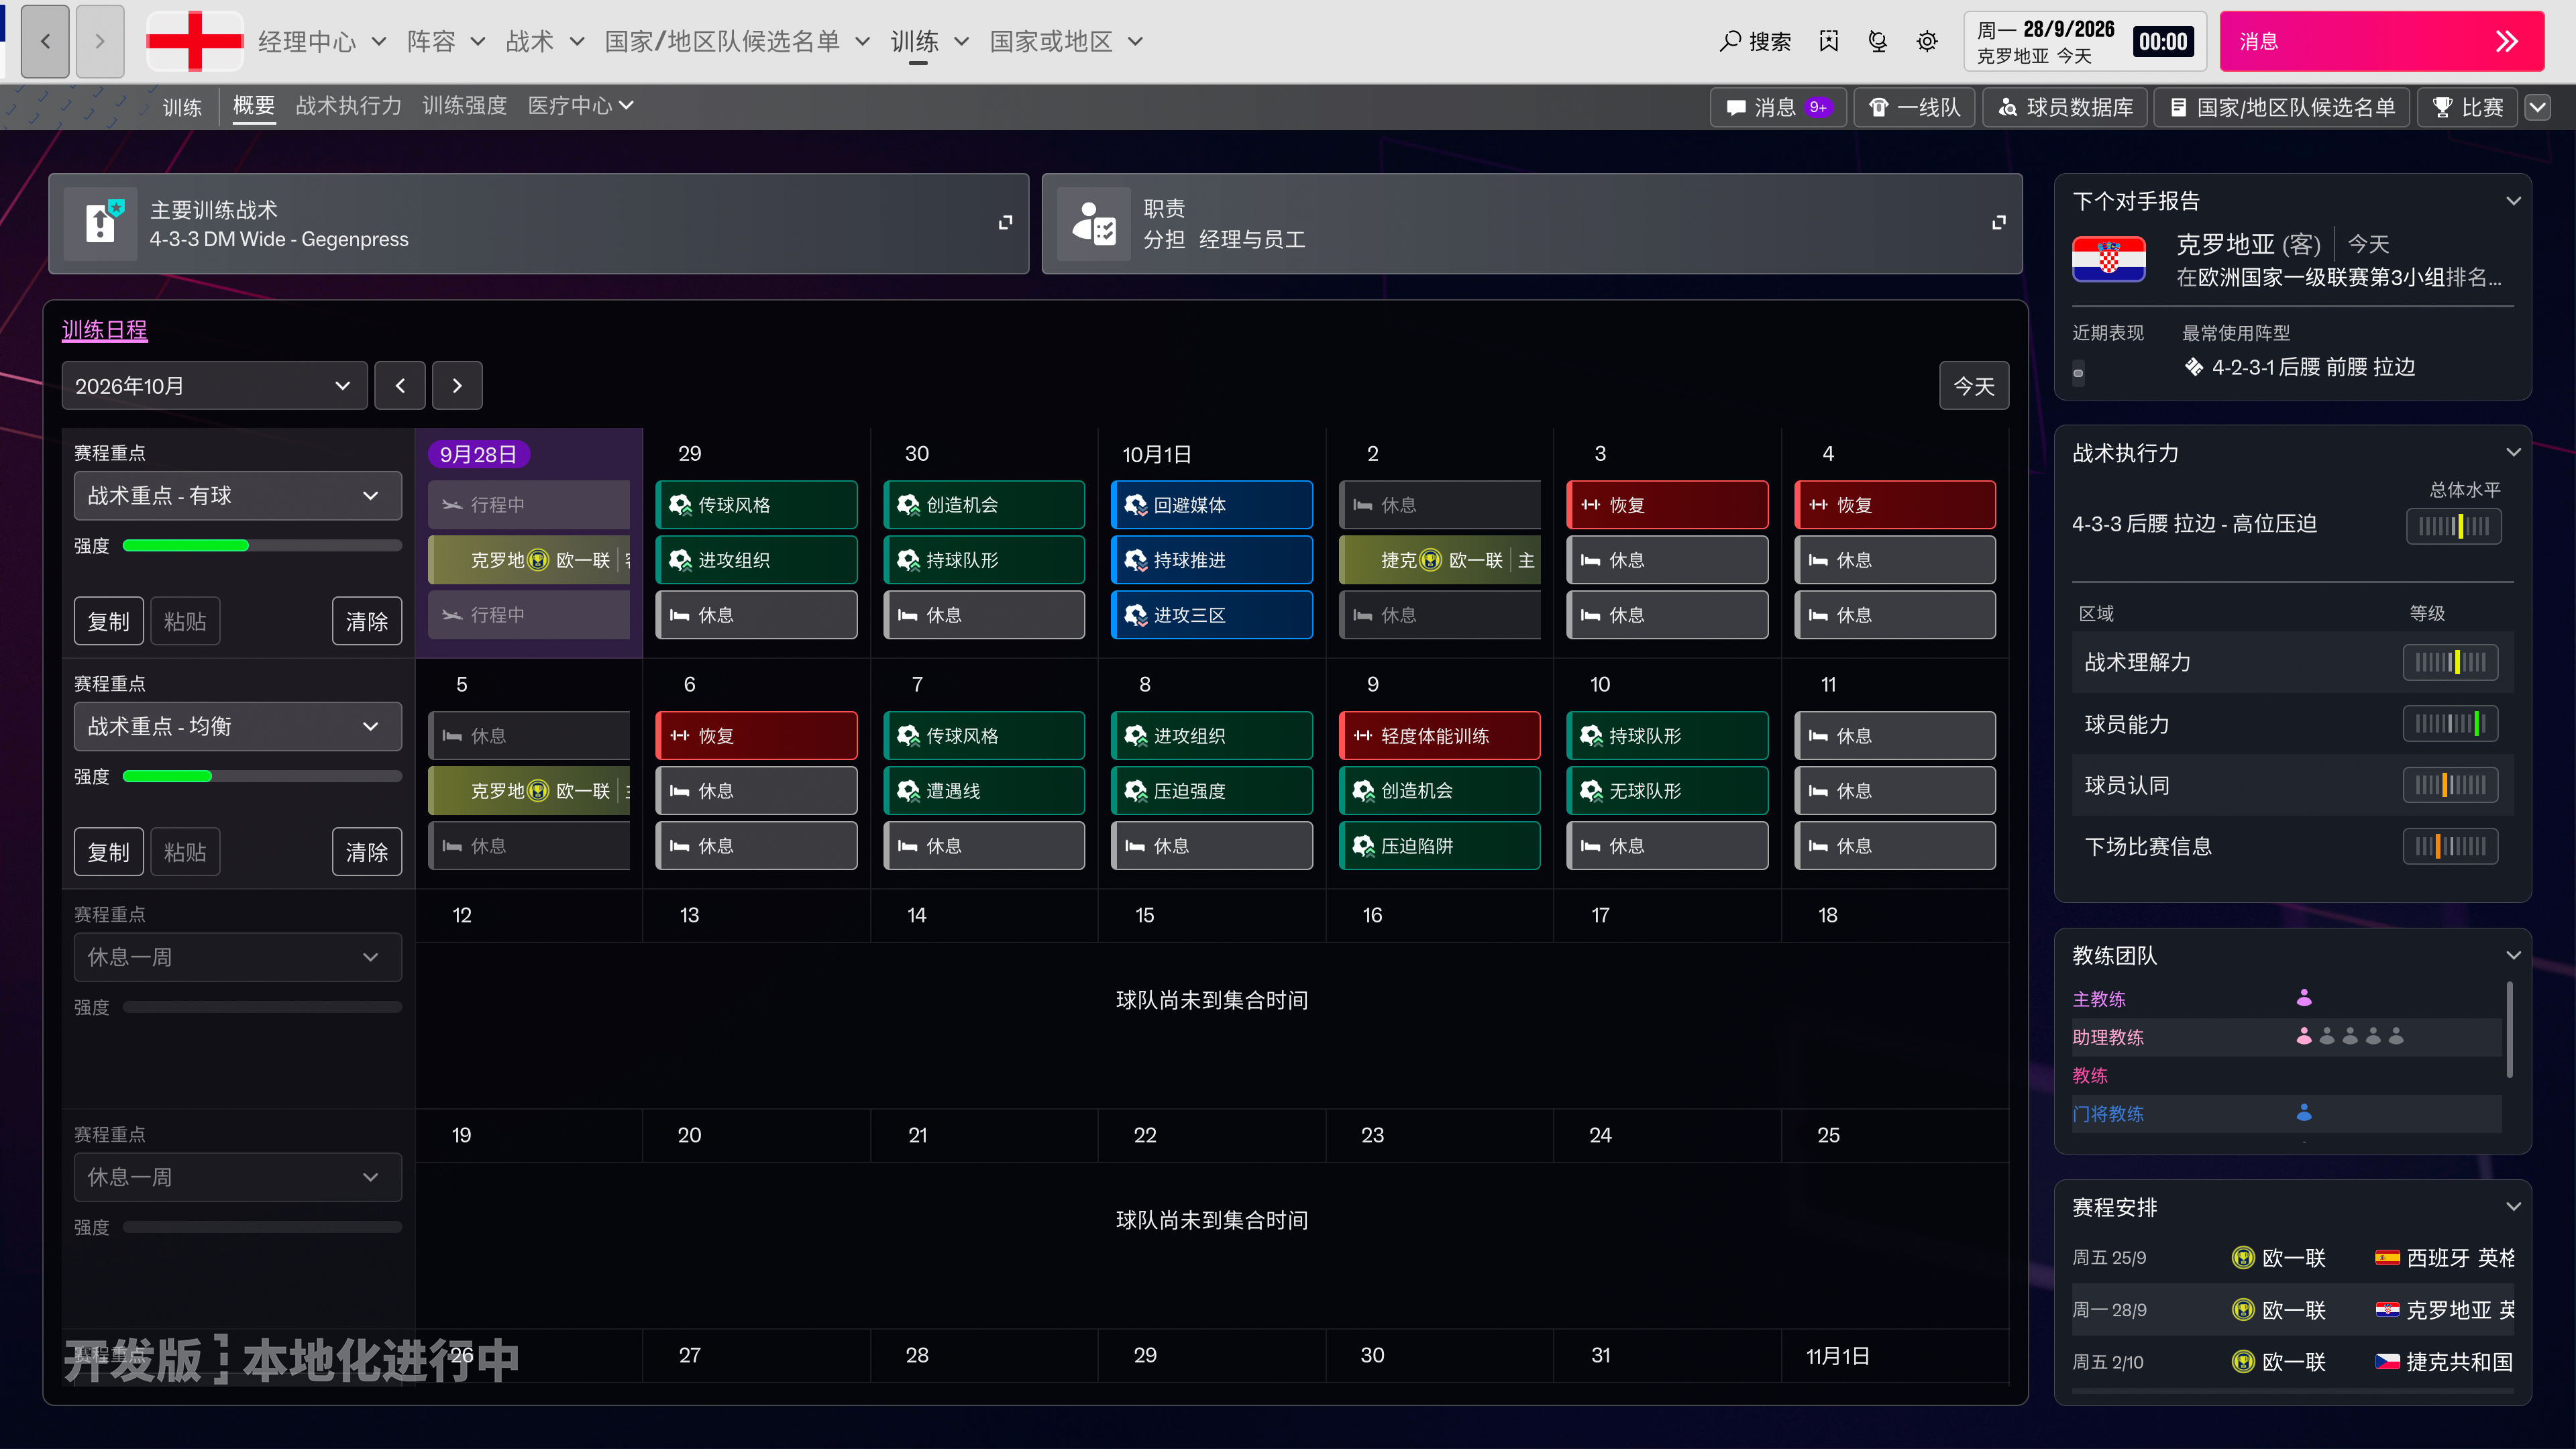
Task: Open the bookmark icon in top bar
Action: [1829, 41]
